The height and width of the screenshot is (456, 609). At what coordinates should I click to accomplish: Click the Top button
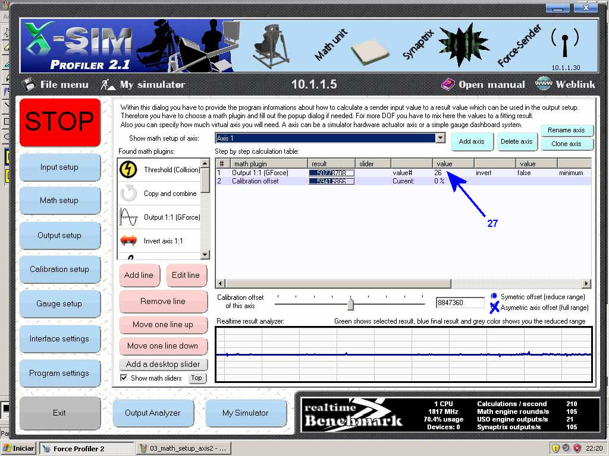[196, 378]
